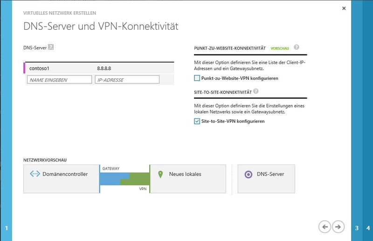Screen dimensions: 373x241
Task: Select the Neues lokales preview tile
Action: (x=188, y=179)
